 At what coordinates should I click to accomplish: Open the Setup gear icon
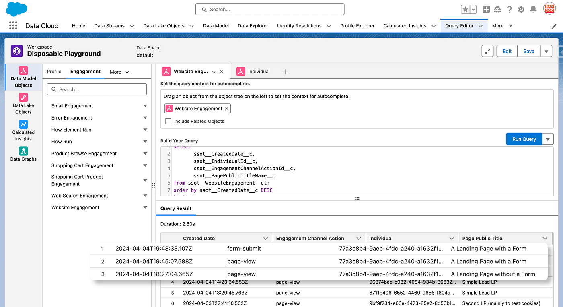point(521,9)
